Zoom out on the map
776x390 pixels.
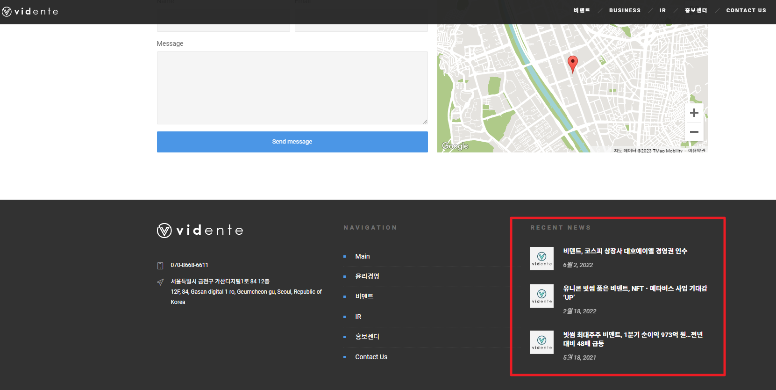pos(694,132)
